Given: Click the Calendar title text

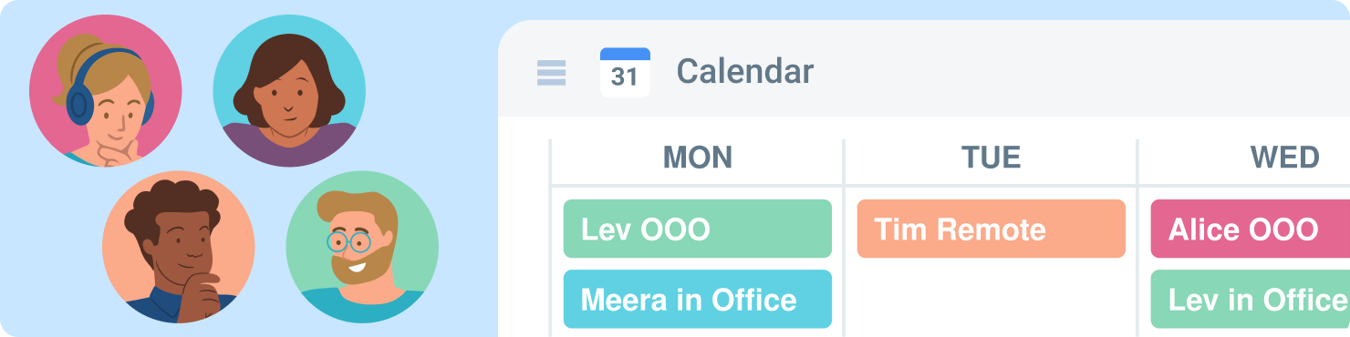Looking at the screenshot, I should click(745, 71).
